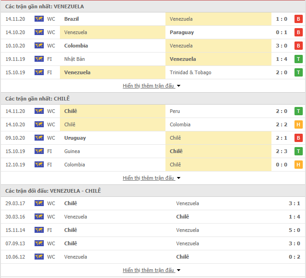Click the flag icon on Uruguay vs Chilê row
Screen dimensions: 306x278
(39, 138)
